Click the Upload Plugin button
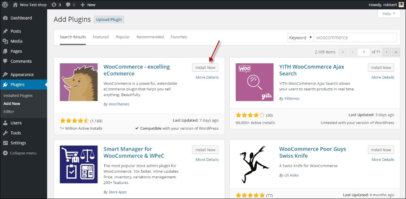Screen dimensions: 406x199 pyautogui.click(x=109, y=19)
